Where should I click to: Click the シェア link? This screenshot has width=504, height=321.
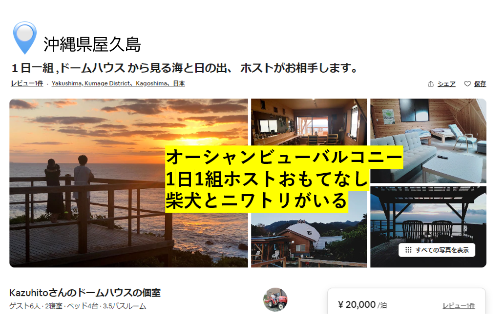tap(446, 84)
